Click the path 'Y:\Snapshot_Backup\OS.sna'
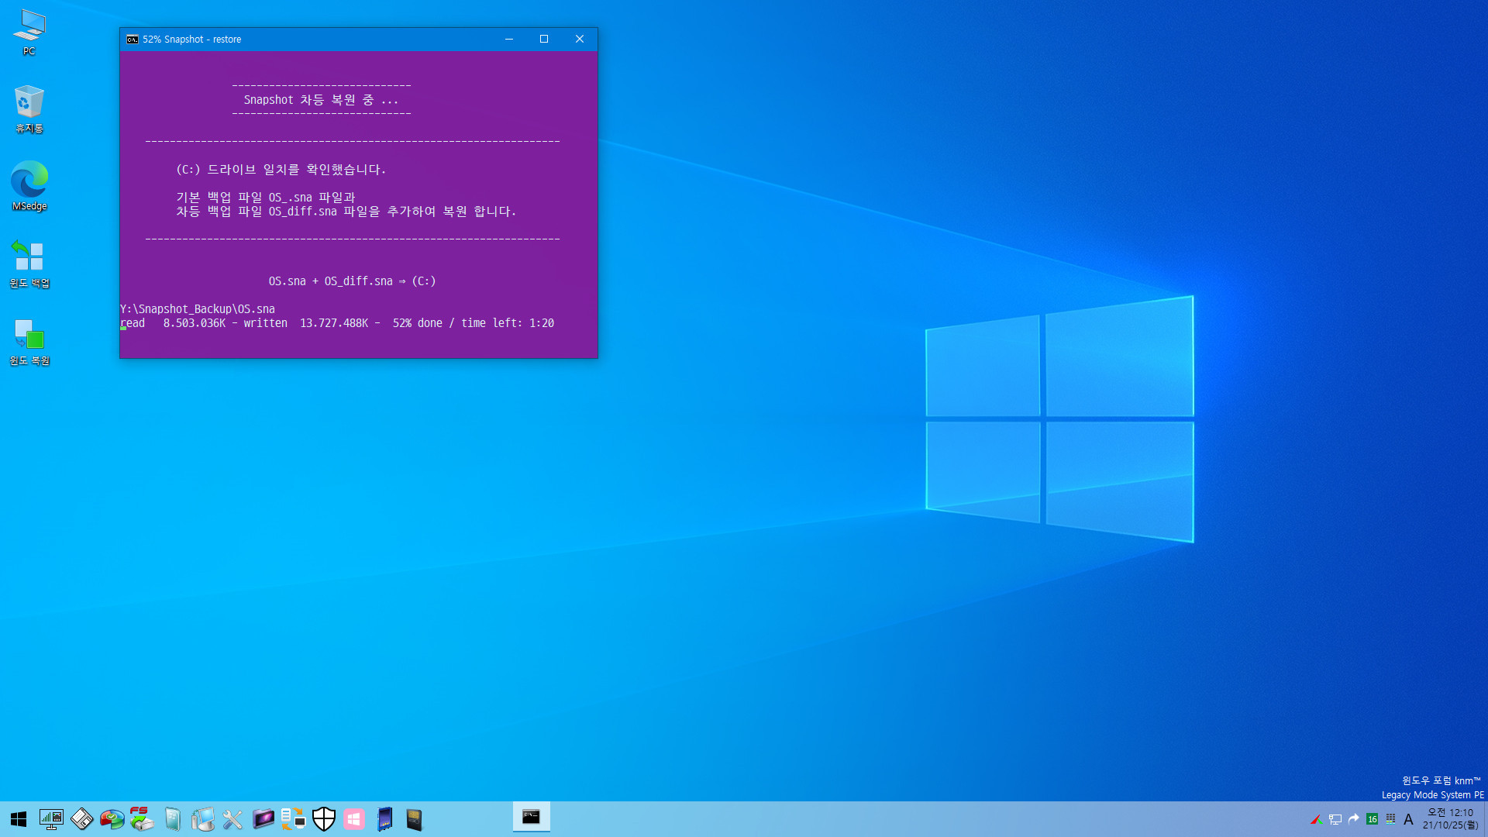This screenshot has height=837, width=1488. click(x=198, y=308)
